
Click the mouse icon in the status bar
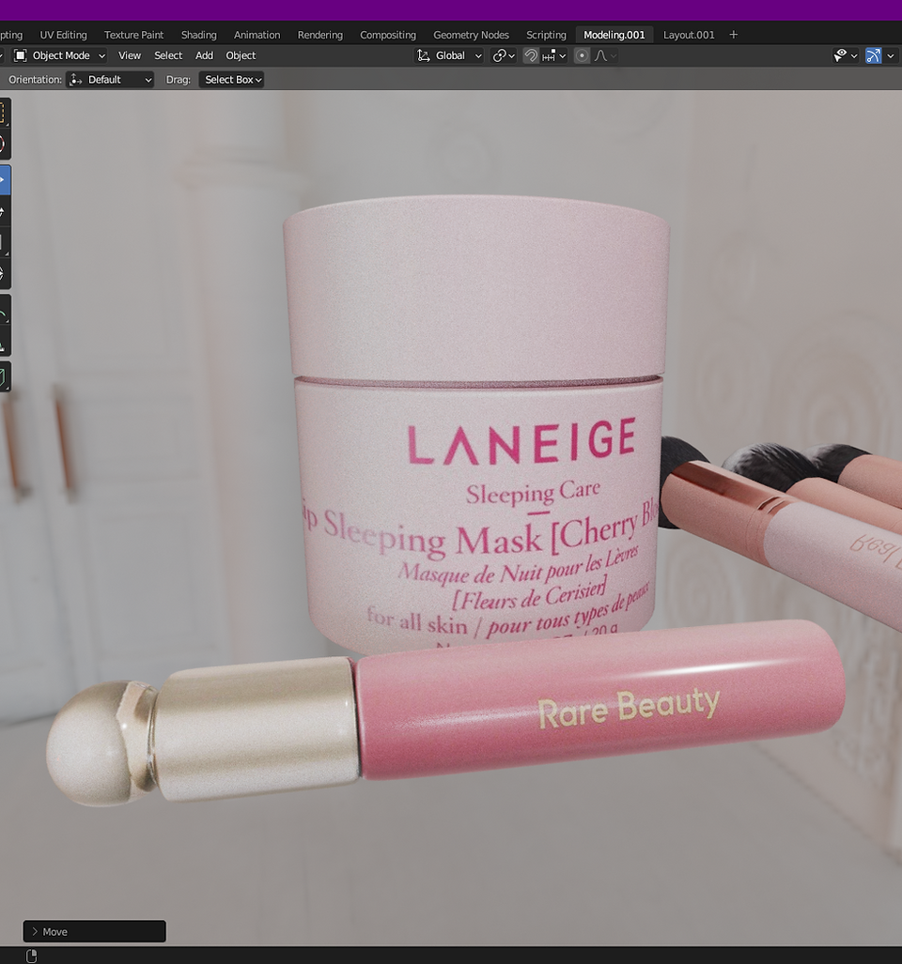tap(31, 956)
